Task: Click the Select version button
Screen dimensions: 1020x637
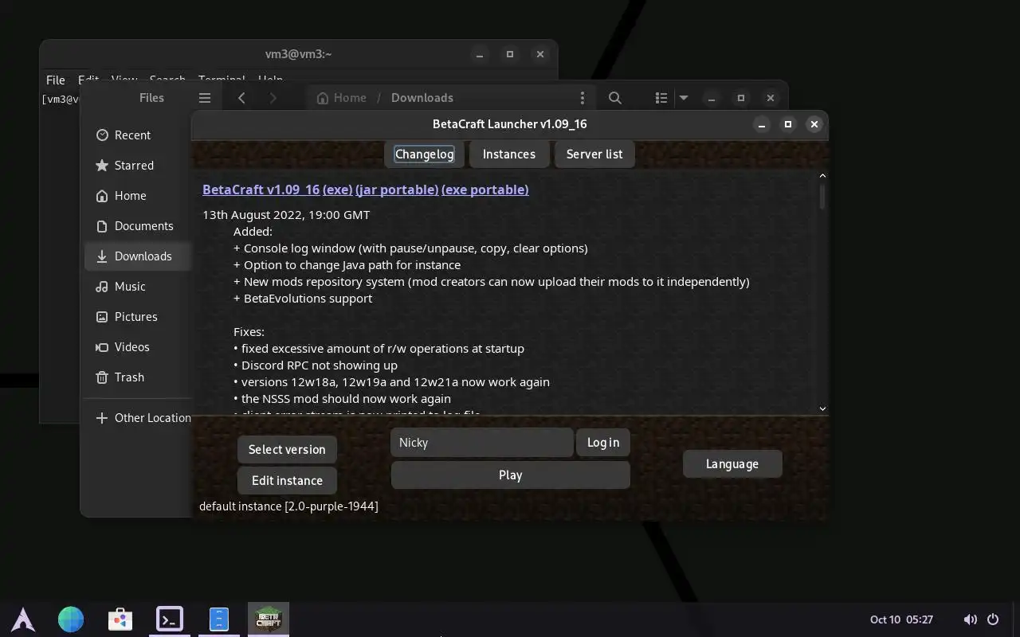Action: pyautogui.click(x=287, y=450)
